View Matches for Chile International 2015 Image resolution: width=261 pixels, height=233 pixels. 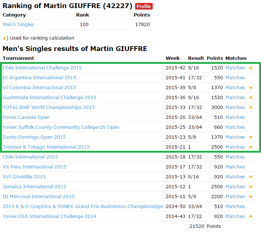pos(235,157)
